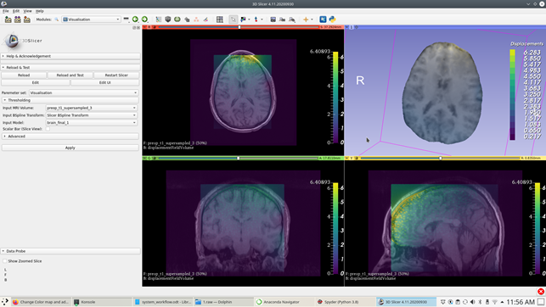Viewport: 546px width, 307px height.
Task: Click the Red slice view pin icon
Action: pyautogui.click(x=144, y=27)
